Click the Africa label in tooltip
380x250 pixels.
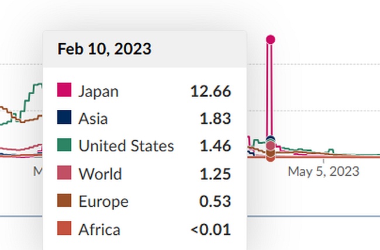[99, 230]
